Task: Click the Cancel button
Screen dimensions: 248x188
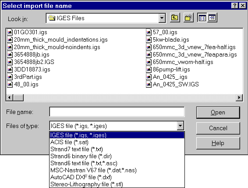Action: [x=218, y=128]
